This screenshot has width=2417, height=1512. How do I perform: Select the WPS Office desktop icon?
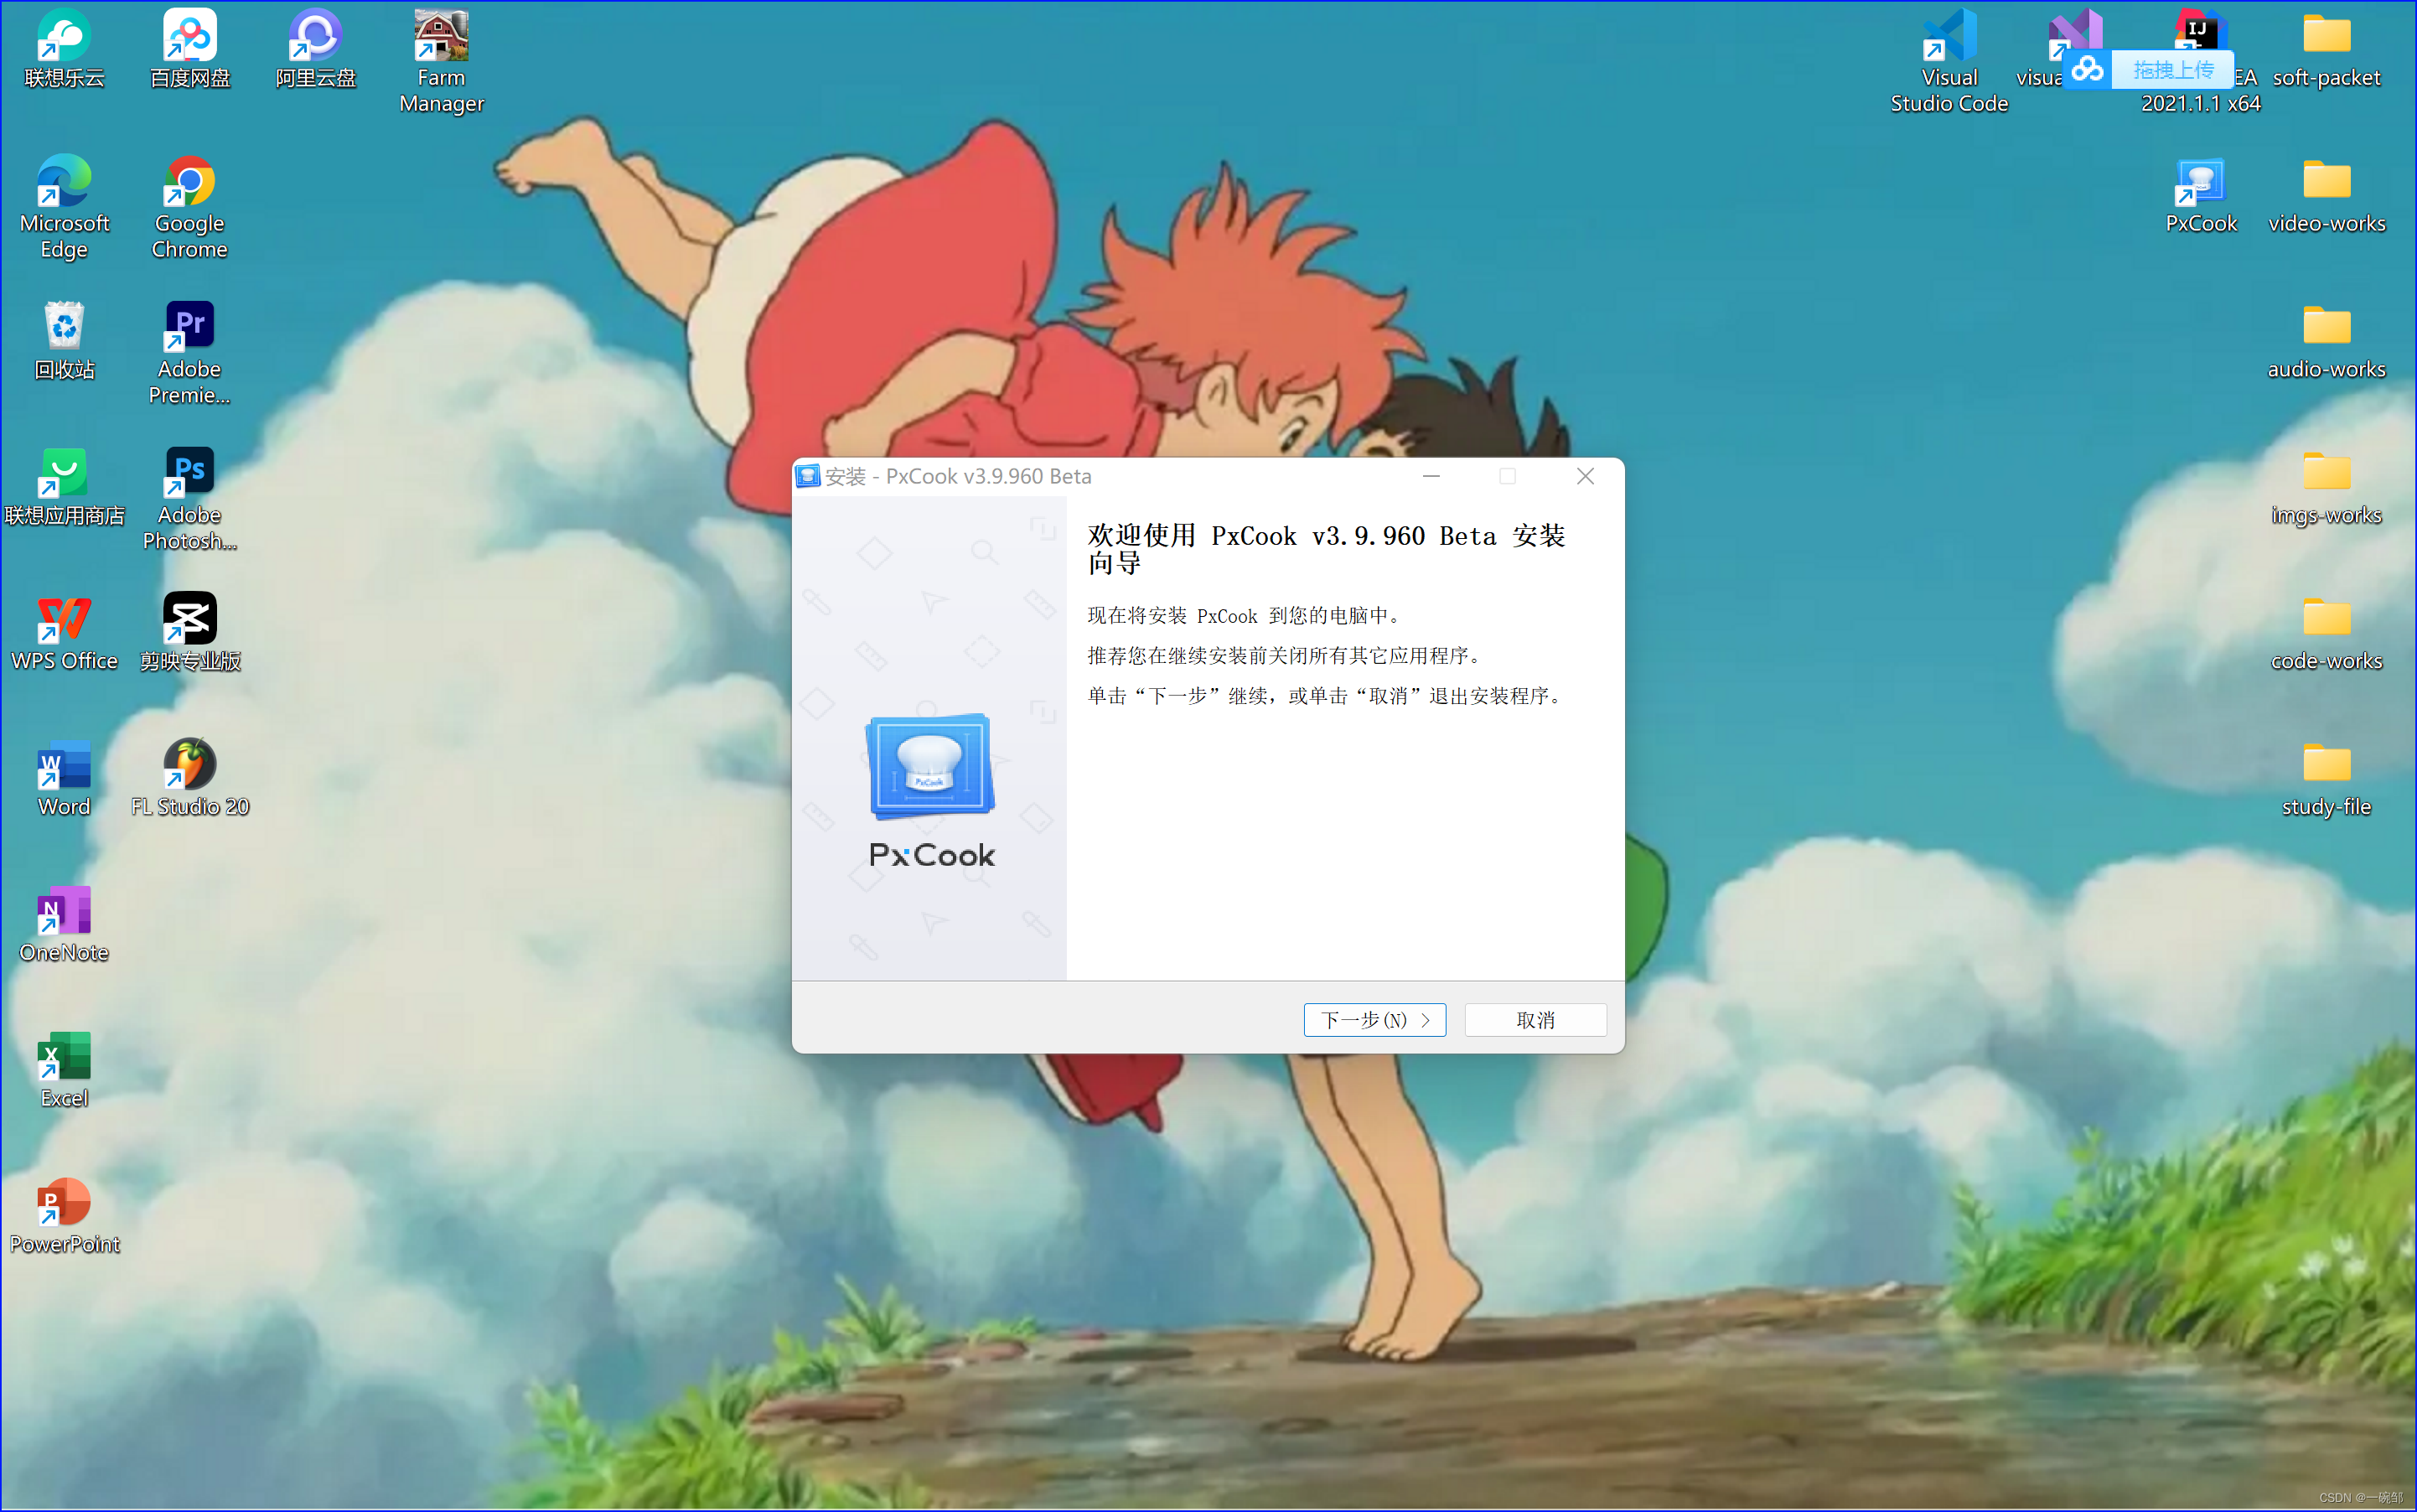(x=64, y=633)
